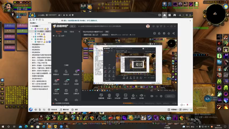This screenshot has width=229, height=129.
Task: Mute YY speaker icon in bottom bar
Action: point(36,110)
